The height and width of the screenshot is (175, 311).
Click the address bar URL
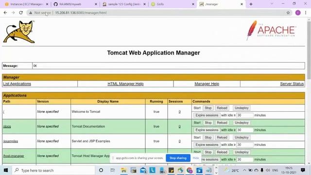(x=81, y=13)
